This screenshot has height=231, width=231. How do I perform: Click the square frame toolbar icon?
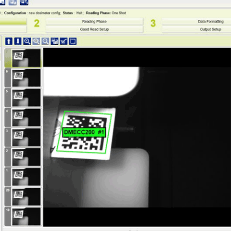coord(73,41)
